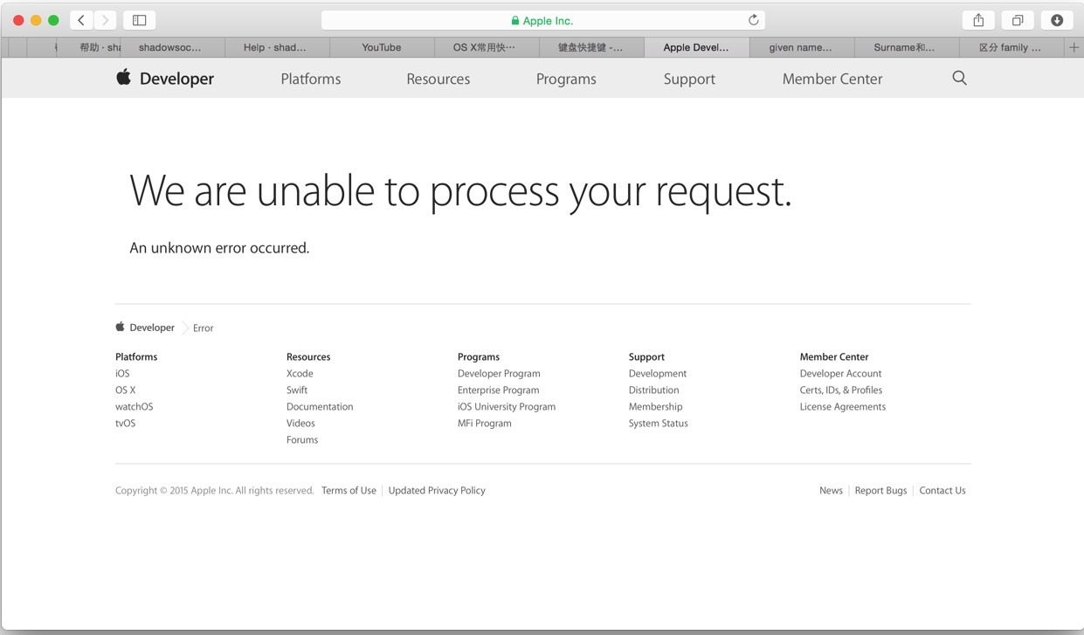Viewport: 1084px width, 635px height.
Task: Open the MFi Program footer link
Action: pyautogui.click(x=485, y=424)
